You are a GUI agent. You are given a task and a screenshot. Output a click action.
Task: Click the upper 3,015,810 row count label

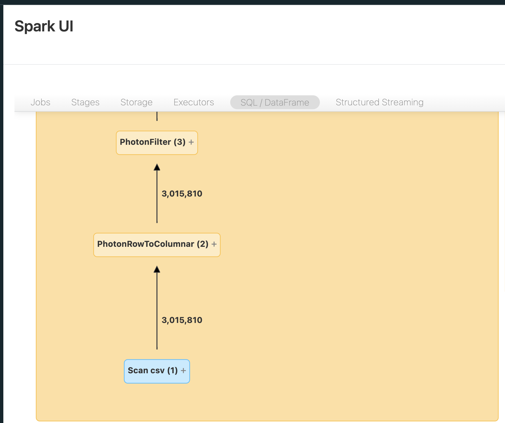pyautogui.click(x=182, y=194)
